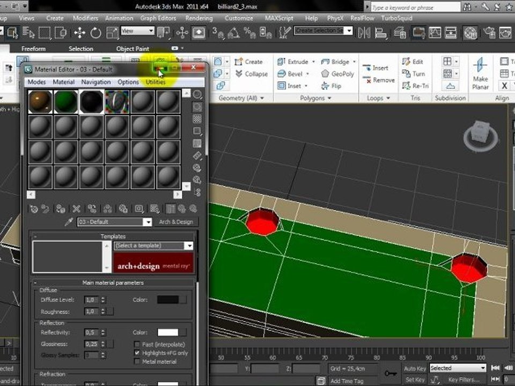Expand the Polygons ribbon panel
This screenshot has height=386, width=515.
pos(315,98)
